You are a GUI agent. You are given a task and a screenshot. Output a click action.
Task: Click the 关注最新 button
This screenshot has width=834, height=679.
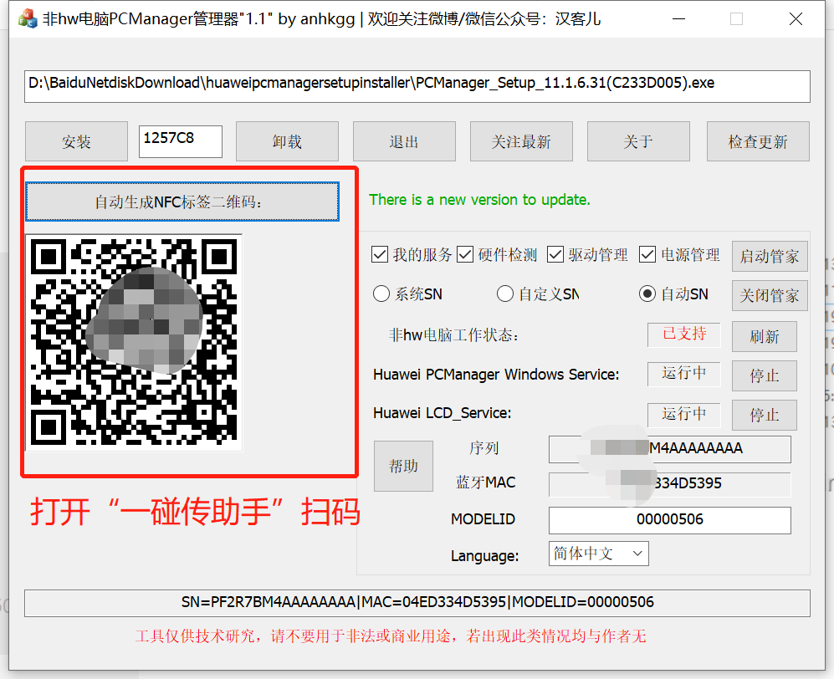[x=521, y=141]
